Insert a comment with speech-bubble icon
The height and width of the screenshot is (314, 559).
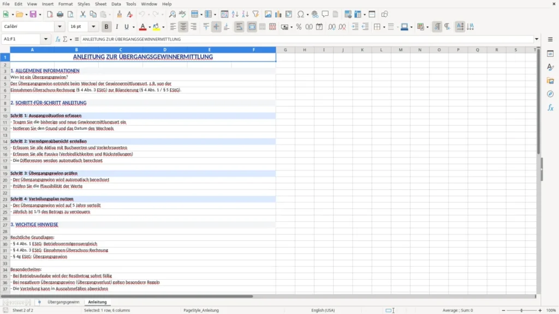(x=325, y=14)
